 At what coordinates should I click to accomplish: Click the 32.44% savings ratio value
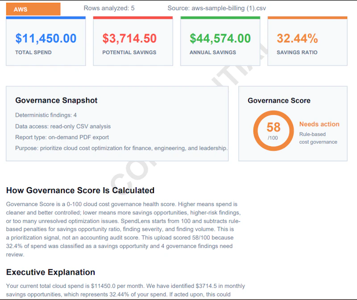tap(297, 38)
